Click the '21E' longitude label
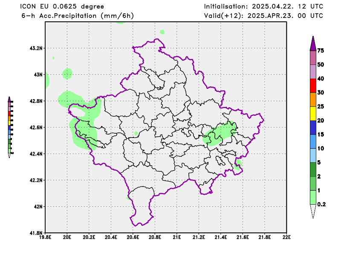 pyautogui.click(x=177, y=238)
